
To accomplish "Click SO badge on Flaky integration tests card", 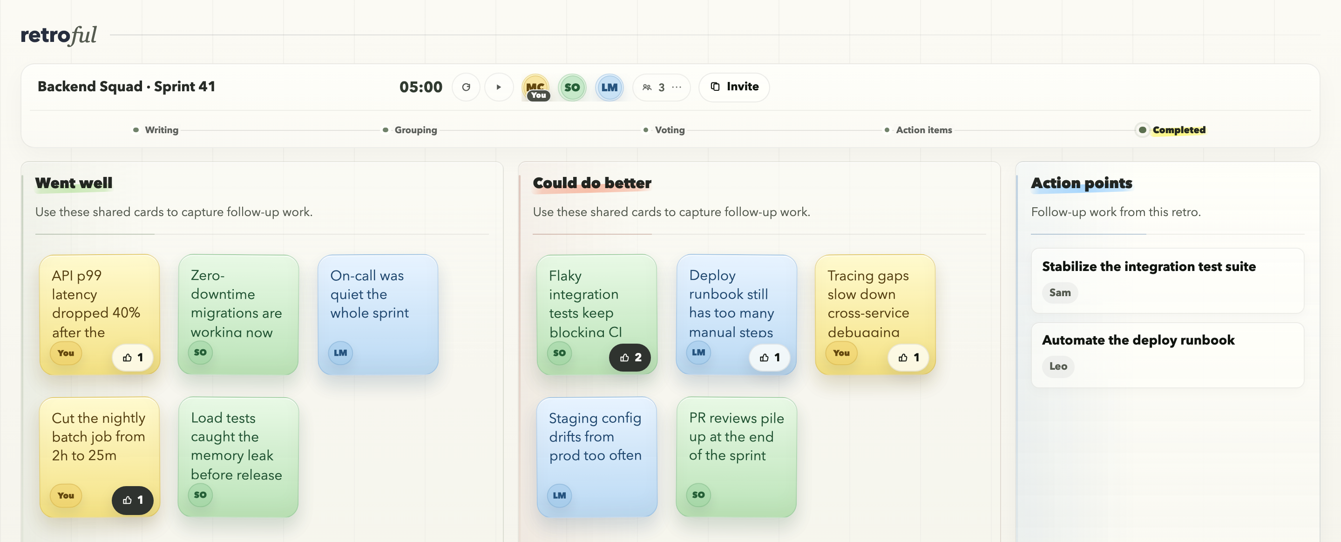I will pos(560,353).
